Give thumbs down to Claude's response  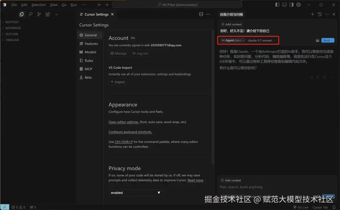(x=318, y=77)
